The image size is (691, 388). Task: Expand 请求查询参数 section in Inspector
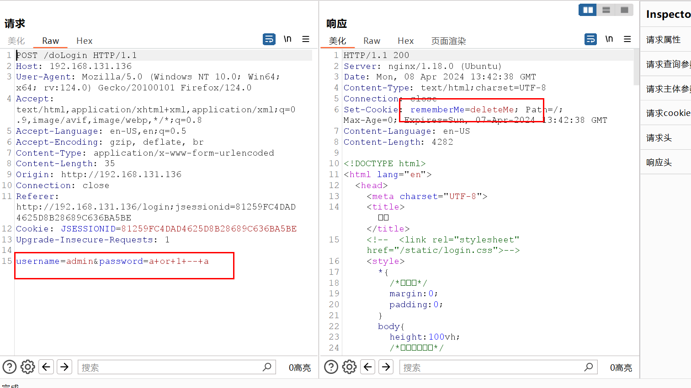(666, 64)
